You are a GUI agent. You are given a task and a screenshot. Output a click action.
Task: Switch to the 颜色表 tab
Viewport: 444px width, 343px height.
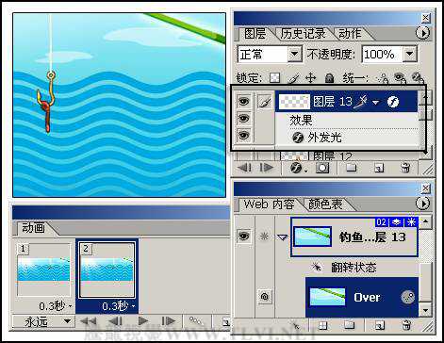pos(325,204)
